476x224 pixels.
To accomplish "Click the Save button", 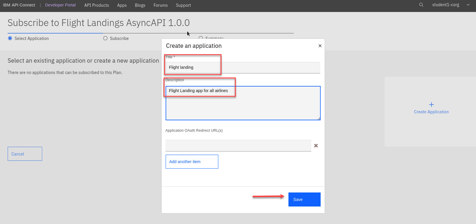I will 304,199.
